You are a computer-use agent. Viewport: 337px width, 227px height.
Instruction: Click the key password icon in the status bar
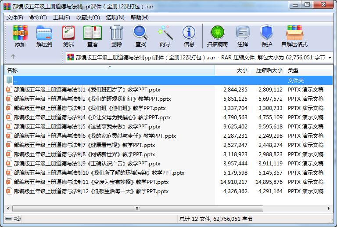coord(17,219)
